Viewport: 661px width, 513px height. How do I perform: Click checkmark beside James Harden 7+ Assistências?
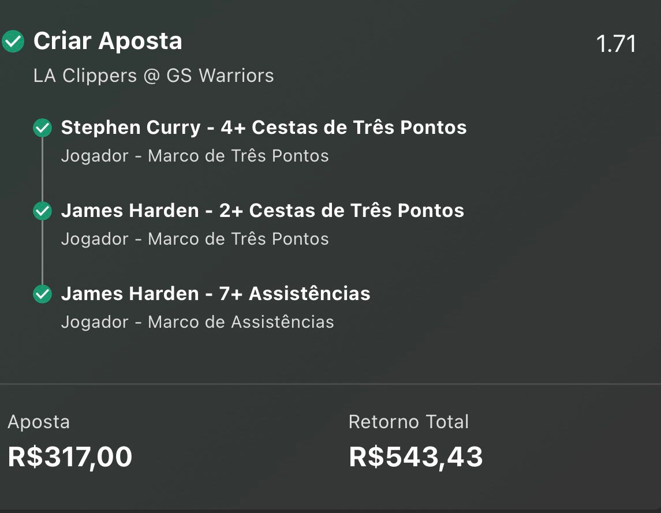(43, 294)
